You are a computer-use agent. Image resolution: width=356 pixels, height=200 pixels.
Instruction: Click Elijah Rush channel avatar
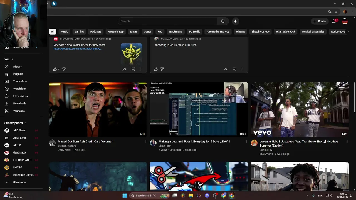[x=153, y=143]
